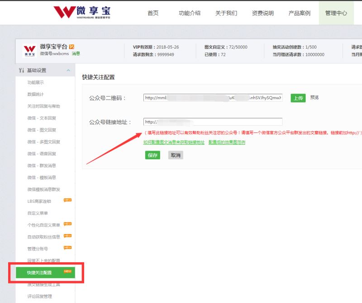Viewport: 362px width, 303px height.
Task: Switch to the 首页 navigation tab
Action: pyautogui.click(x=152, y=13)
